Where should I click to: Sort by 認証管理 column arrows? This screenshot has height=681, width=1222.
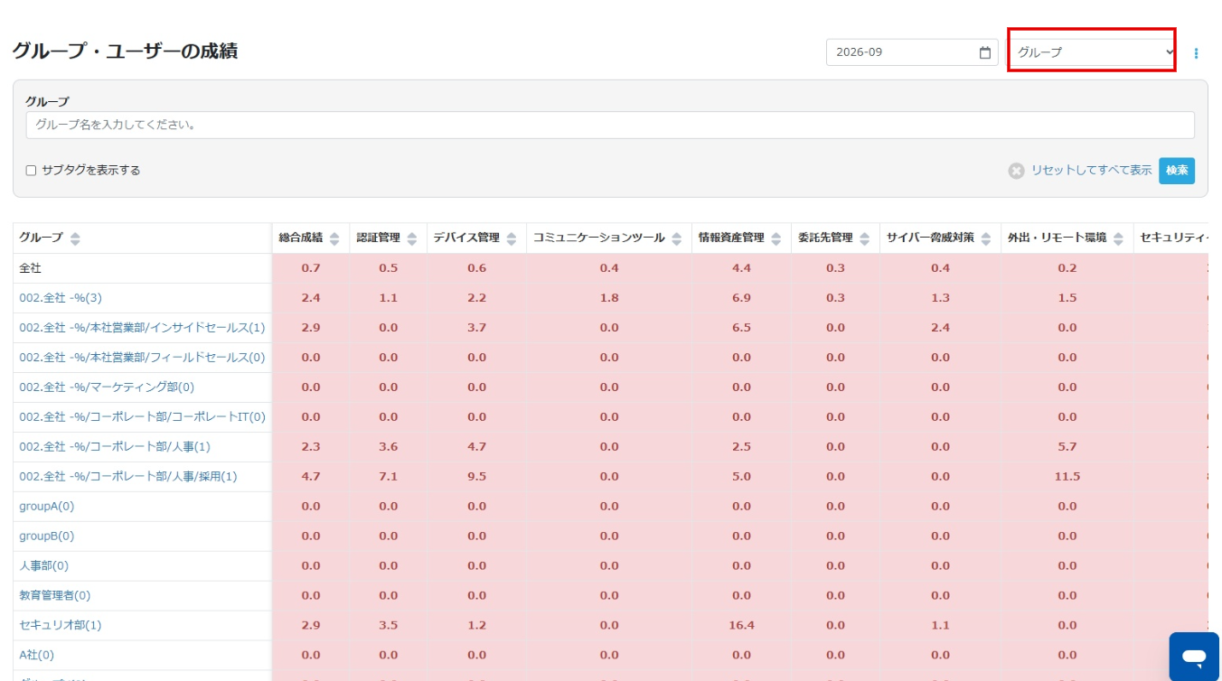pos(412,238)
